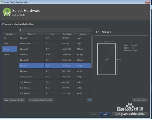Pick the Nexus 5X device
This screenshot has width=152, height=119.
(55, 60)
